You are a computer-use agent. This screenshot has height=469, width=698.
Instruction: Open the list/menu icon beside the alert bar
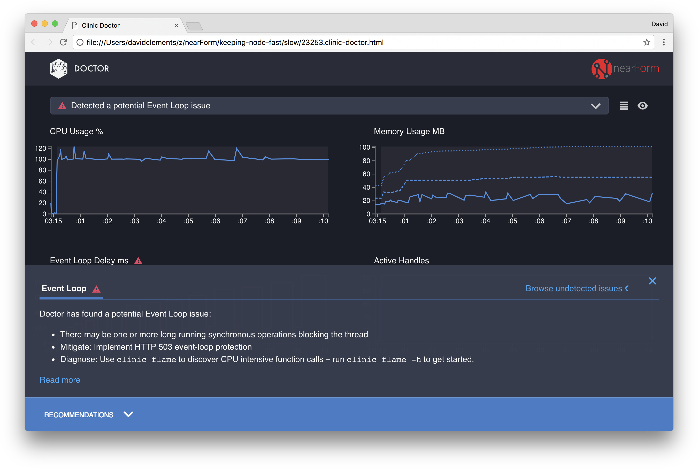[624, 106]
